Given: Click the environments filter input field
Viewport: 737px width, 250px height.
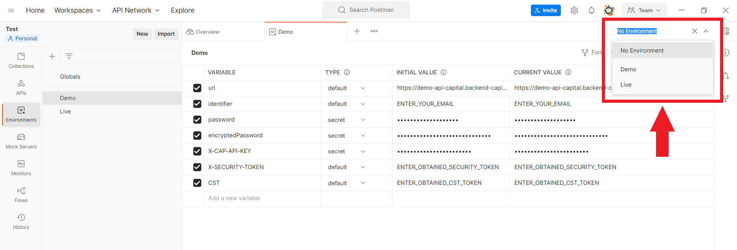Looking at the screenshot, I should (119, 56).
